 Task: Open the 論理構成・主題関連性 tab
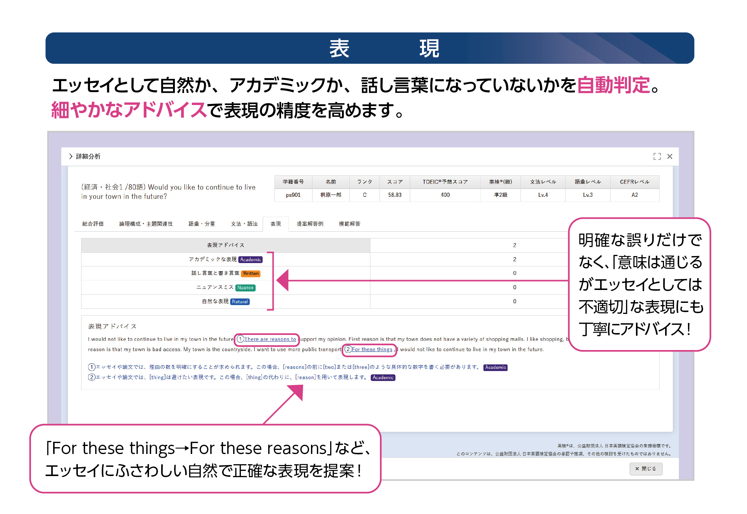click(x=146, y=224)
